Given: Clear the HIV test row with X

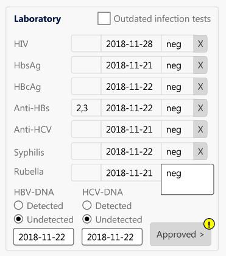Looking at the screenshot, I should point(200,44).
